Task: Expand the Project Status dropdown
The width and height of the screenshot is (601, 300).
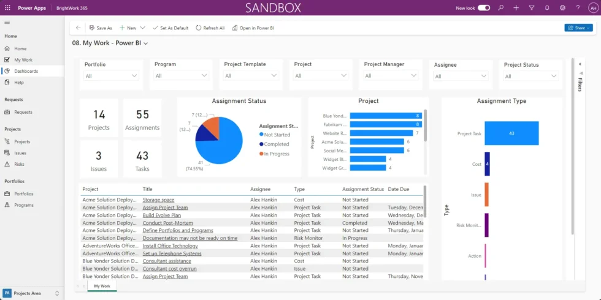Action: click(530, 76)
